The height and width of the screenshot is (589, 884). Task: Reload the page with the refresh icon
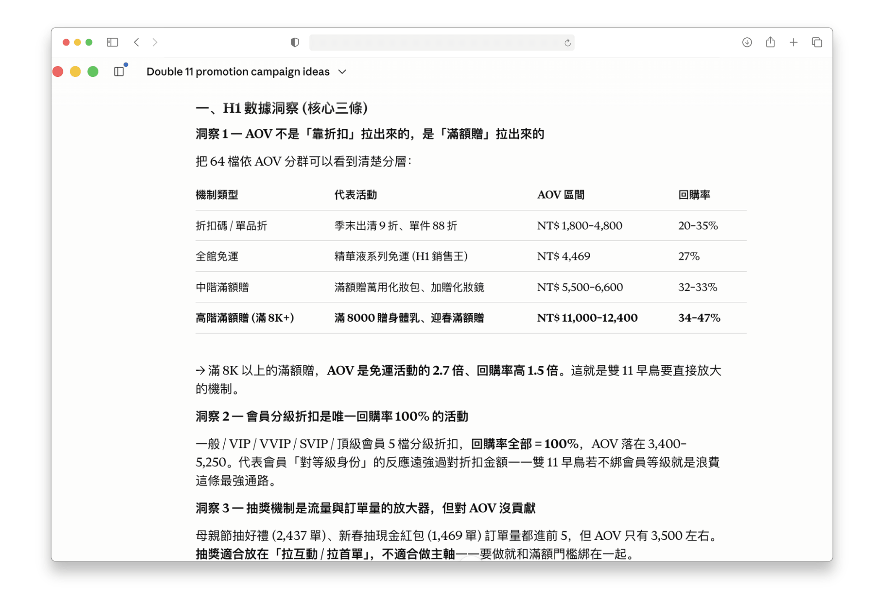[567, 43]
